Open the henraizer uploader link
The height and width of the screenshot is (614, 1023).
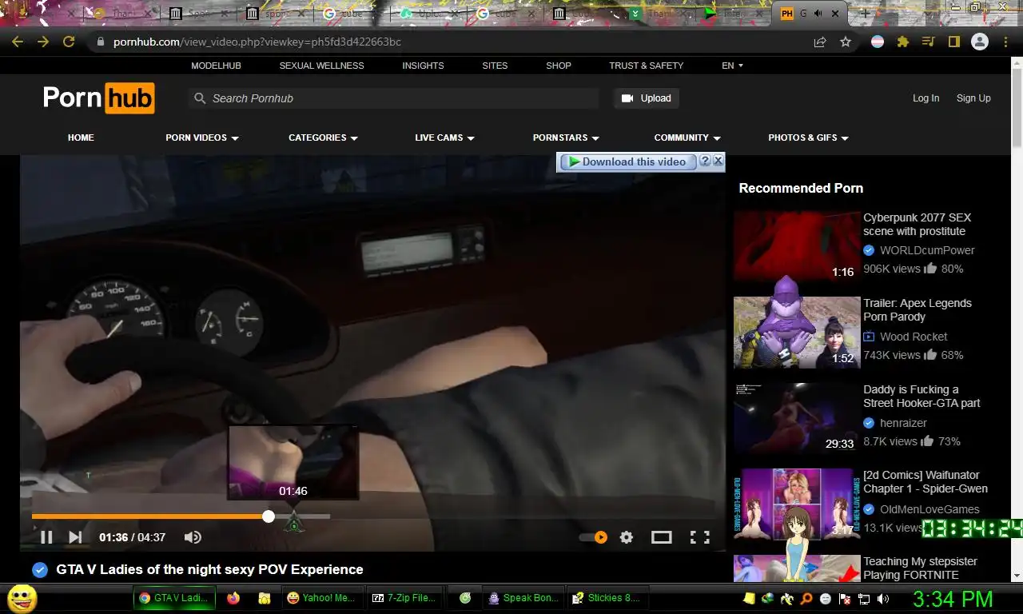(x=903, y=423)
